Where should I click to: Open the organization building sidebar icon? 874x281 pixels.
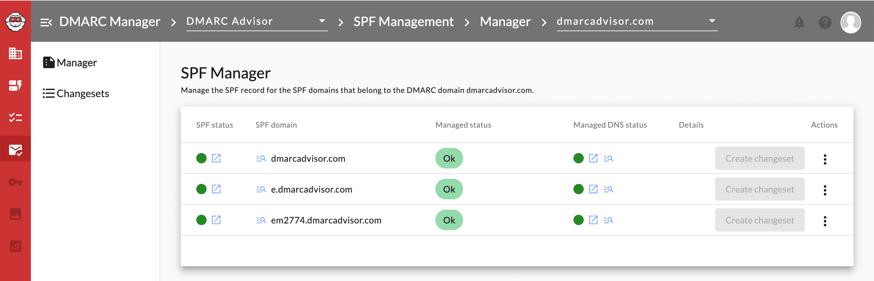15,53
